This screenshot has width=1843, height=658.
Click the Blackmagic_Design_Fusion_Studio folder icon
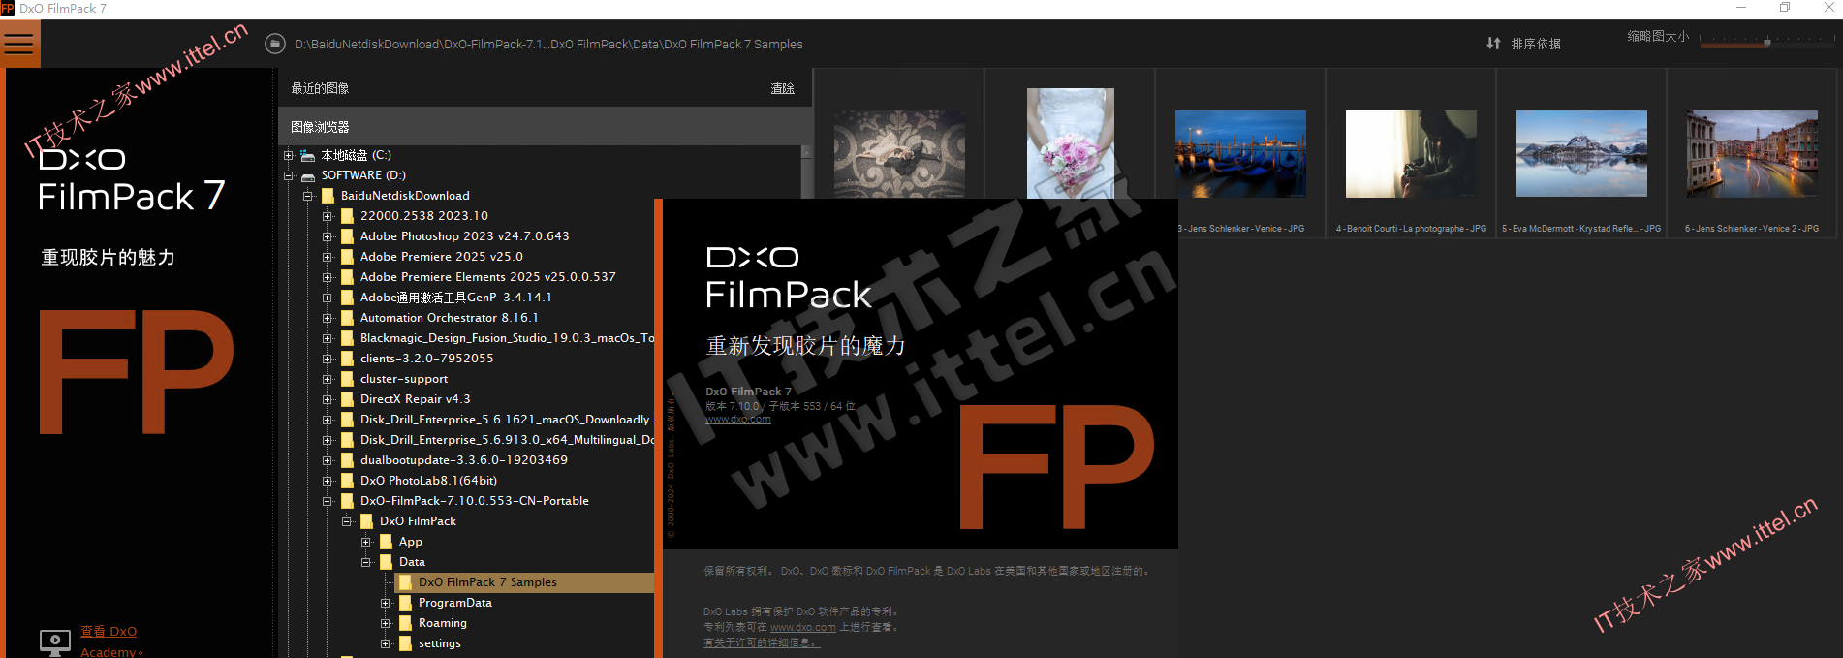[348, 338]
